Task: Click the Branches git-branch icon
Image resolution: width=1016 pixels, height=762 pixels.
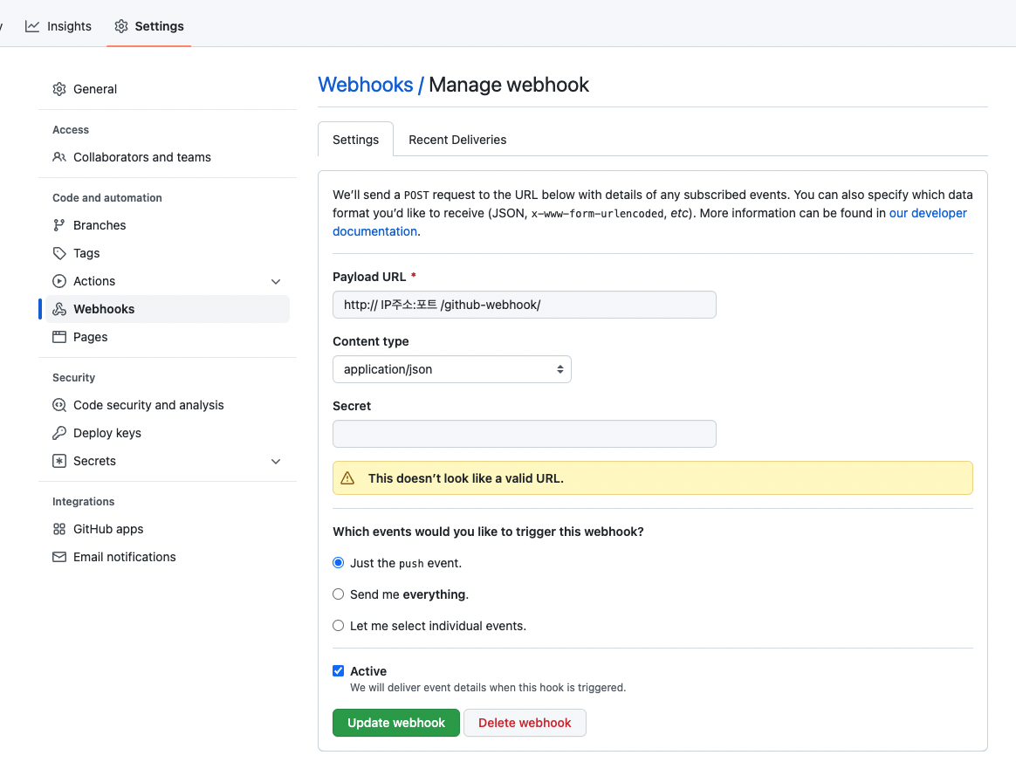Action: pos(59,225)
